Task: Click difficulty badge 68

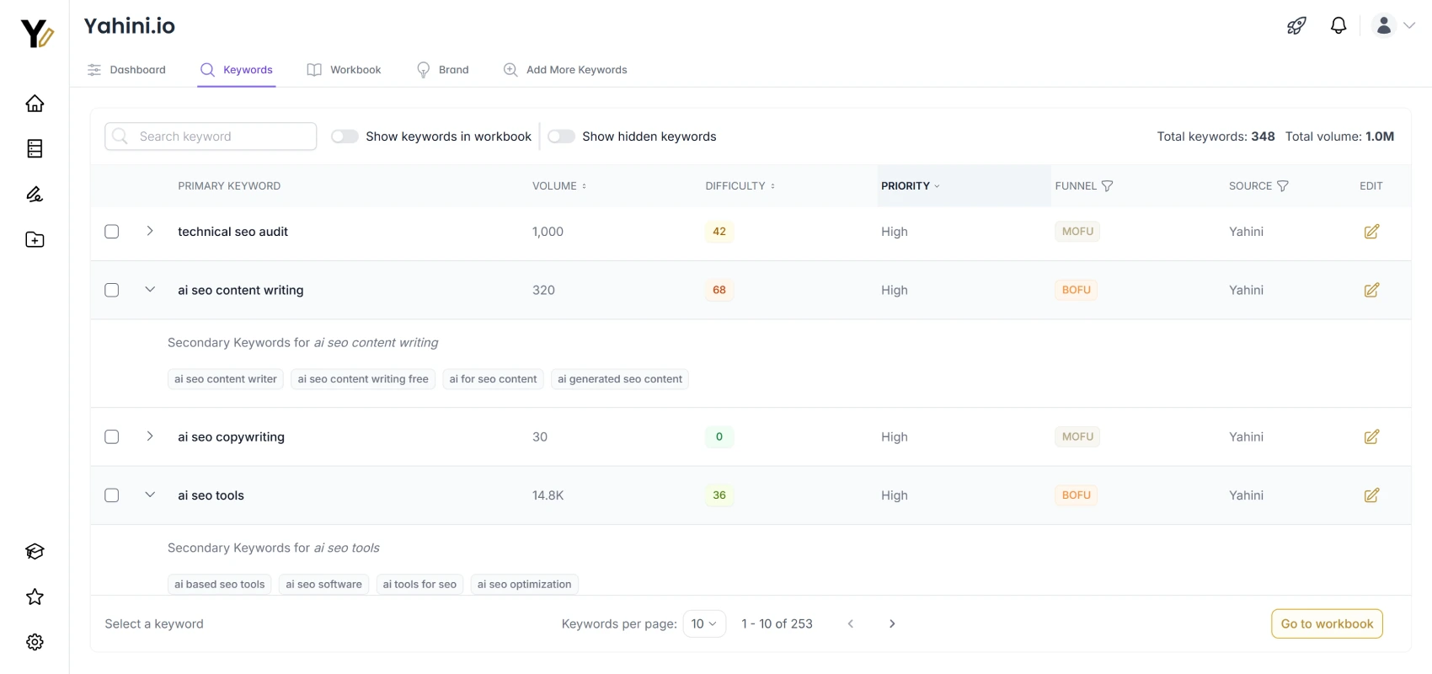Action: (719, 290)
